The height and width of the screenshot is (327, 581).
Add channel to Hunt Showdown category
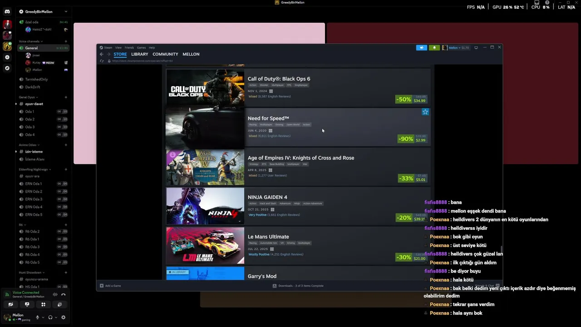66,272
